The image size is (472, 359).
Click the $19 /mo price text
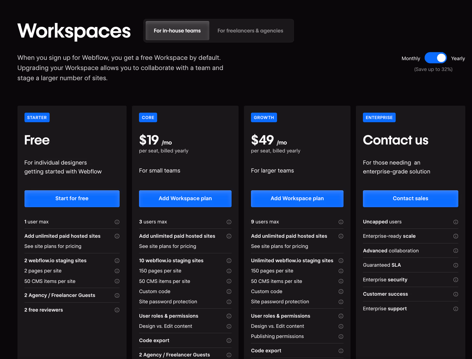click(156, 140)
